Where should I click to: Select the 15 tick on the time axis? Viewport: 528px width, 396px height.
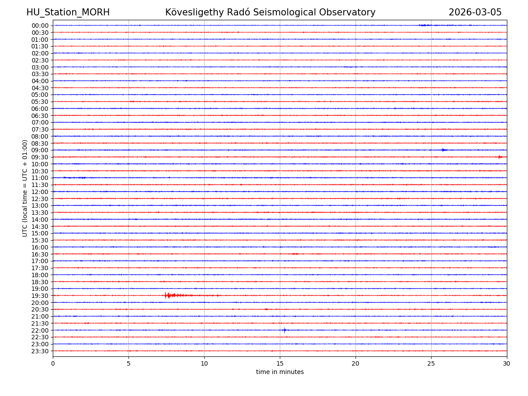click(280, 363)
